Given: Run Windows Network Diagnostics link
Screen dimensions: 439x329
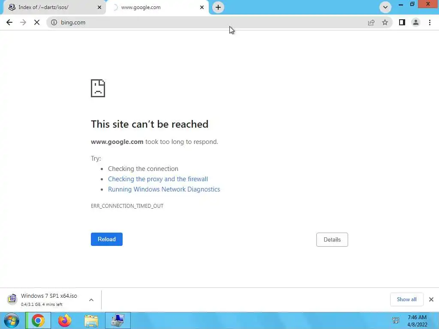Looking at the screenshot, I should (164, 189).
